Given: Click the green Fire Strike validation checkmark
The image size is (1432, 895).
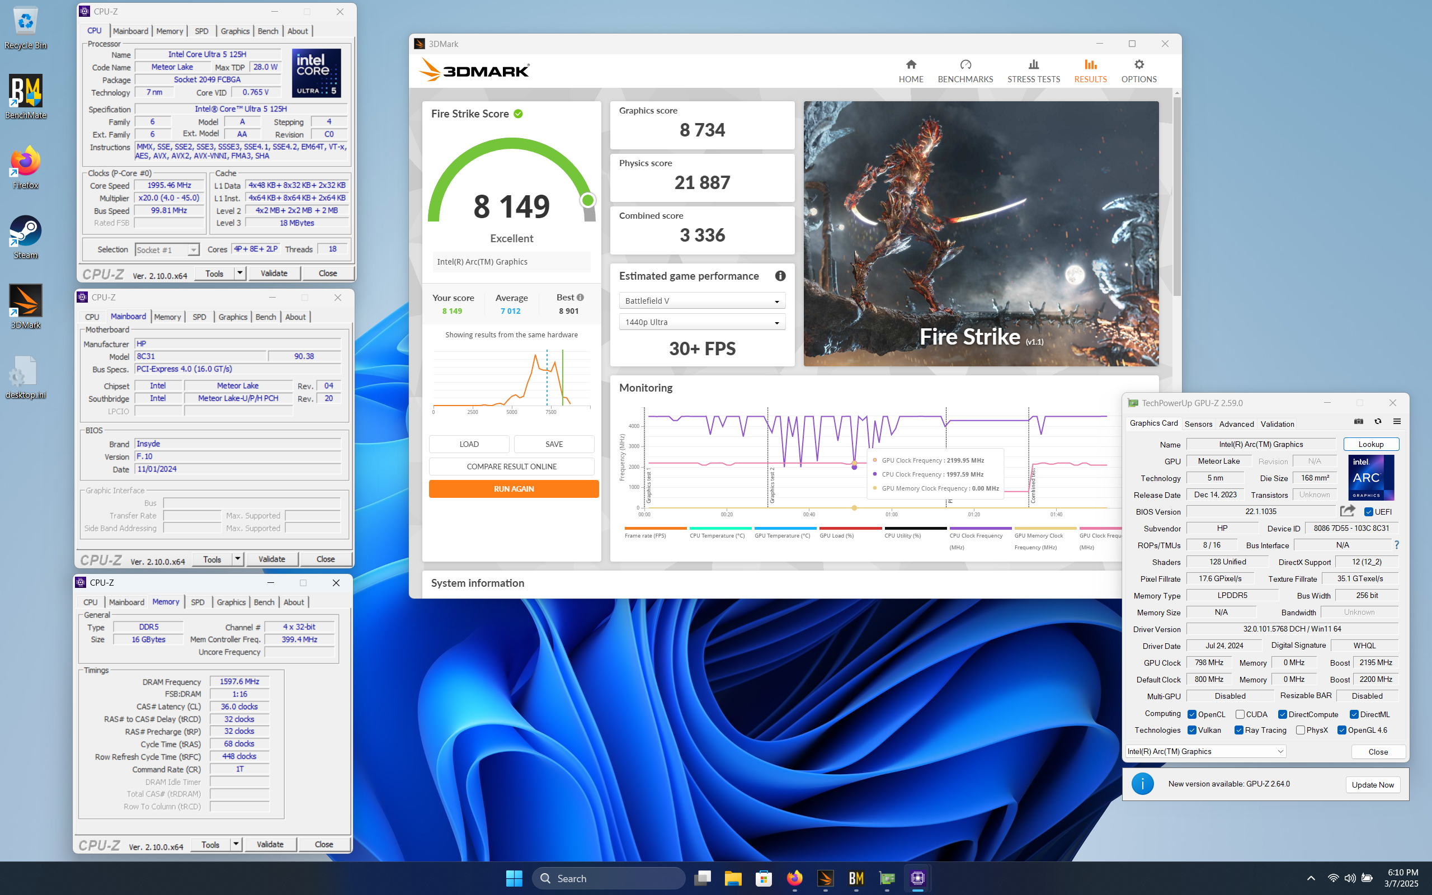Looking at the screenshot, I should (x=519, y=114).
